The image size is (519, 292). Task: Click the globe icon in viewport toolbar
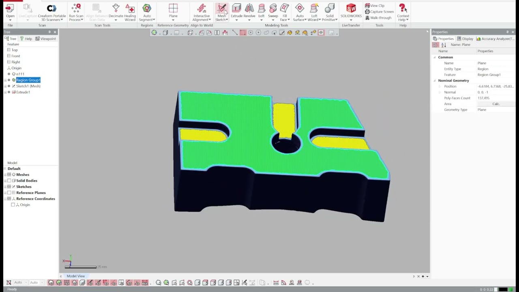pyautogui.click(x=154, y=33)
